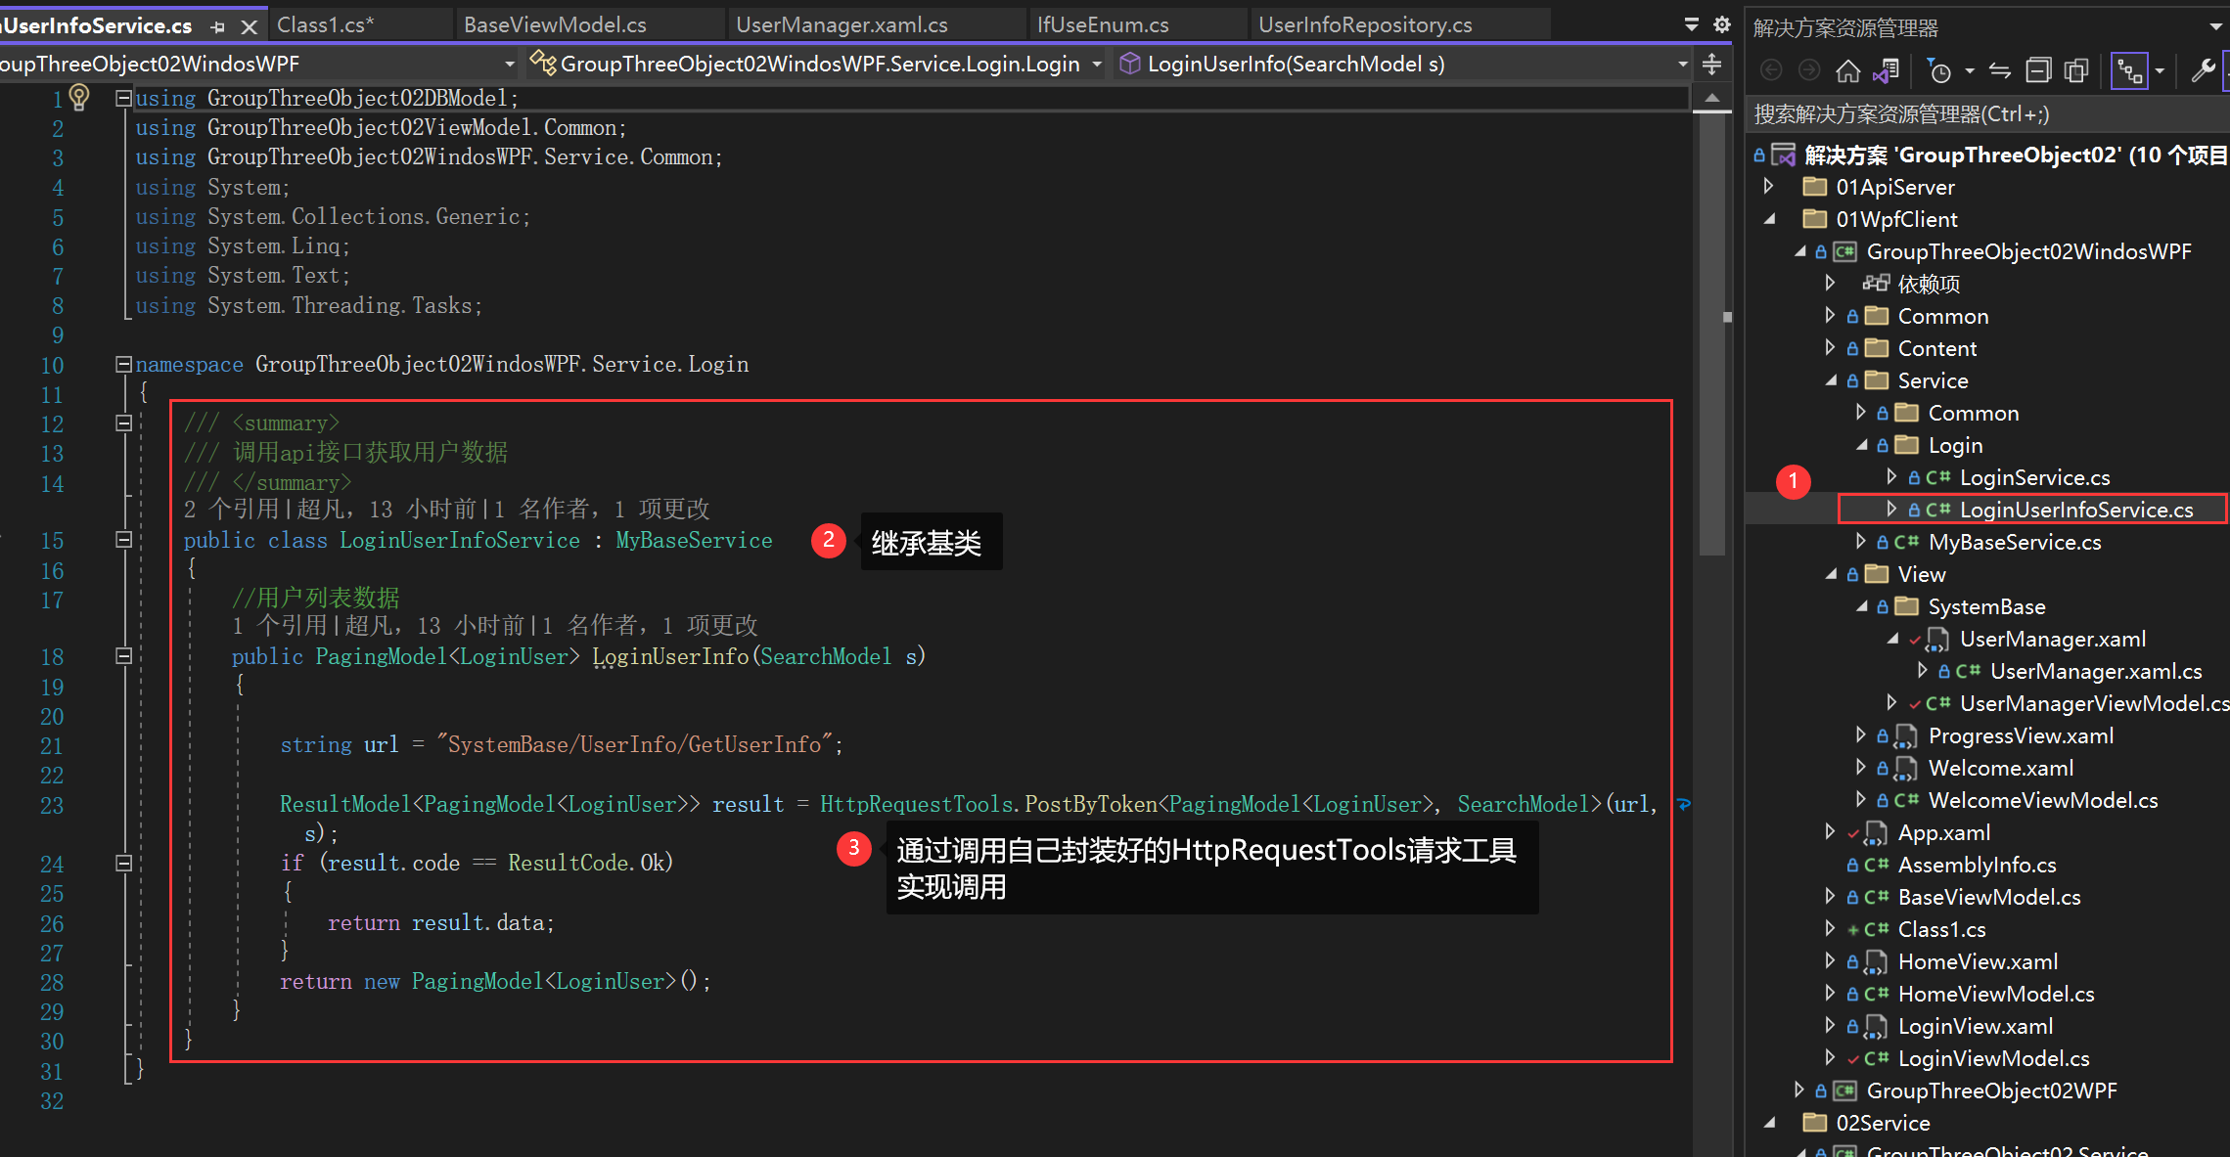The height and width of the screenshot is (1157, 2230).
Task: Click the Collapse All icon in Solution Explorer
Action: [x=2038, y=70]
